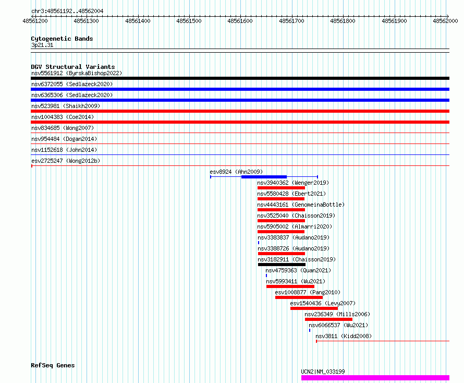Click the red esv1540436 (Levy2007) bar
This screenshot has width=464, height=383.
click(x=314, y=308)
